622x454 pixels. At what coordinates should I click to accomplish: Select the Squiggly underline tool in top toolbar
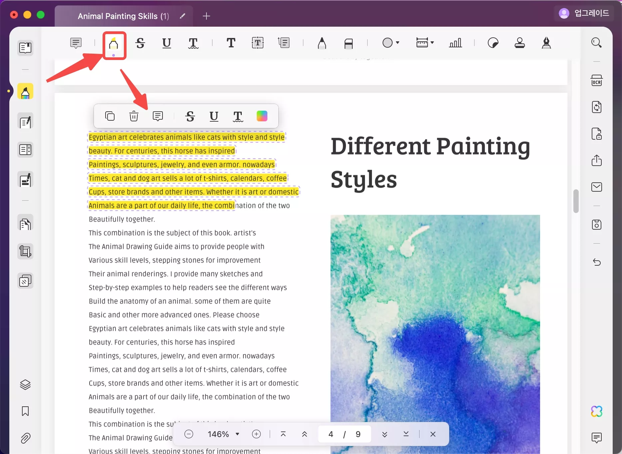[x=193, y=43]
